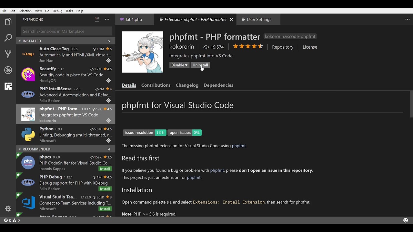
Task: Open the Tasks menu
Action: pos(69,11)
